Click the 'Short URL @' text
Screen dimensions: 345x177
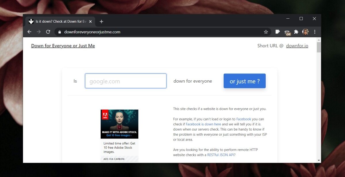click(x=270, y=46)
